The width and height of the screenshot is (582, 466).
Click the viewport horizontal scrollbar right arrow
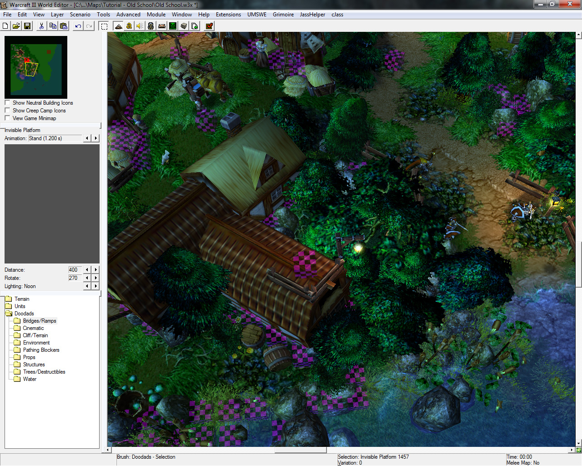(x=572, y=450)
